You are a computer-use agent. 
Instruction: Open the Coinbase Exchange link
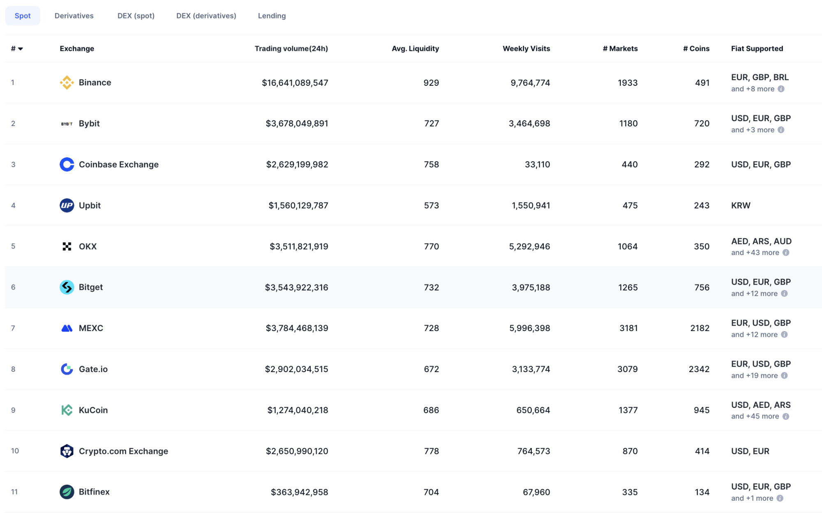119,164
